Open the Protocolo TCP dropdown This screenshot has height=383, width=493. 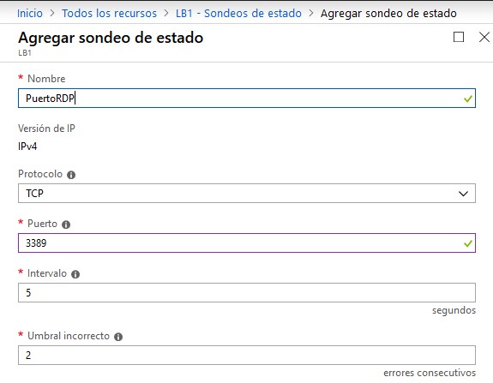(x=247, y=194)
